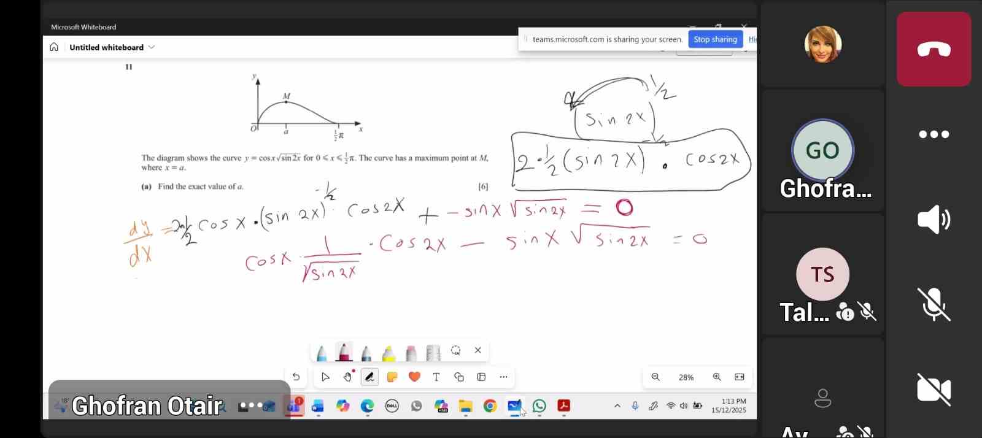Pick the eraser tool
This screenshot has width=982, height=438.
click(411, 353)
